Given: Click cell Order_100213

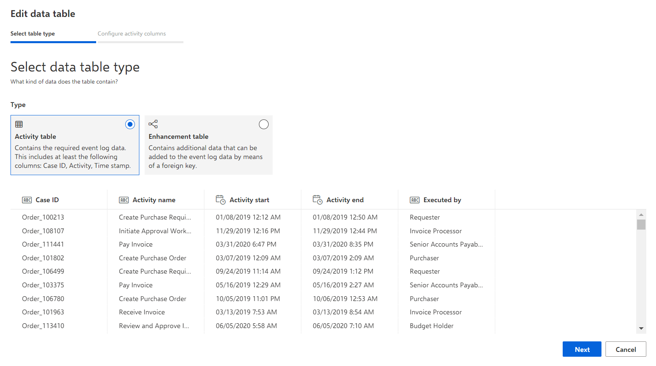Looking at the screenshot, I should coord(43,218).
